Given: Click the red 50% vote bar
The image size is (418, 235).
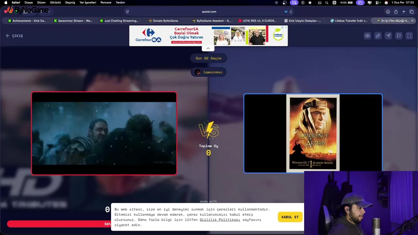Looking at the screenshot, I should pyautogui.click(x=59, y=224).
